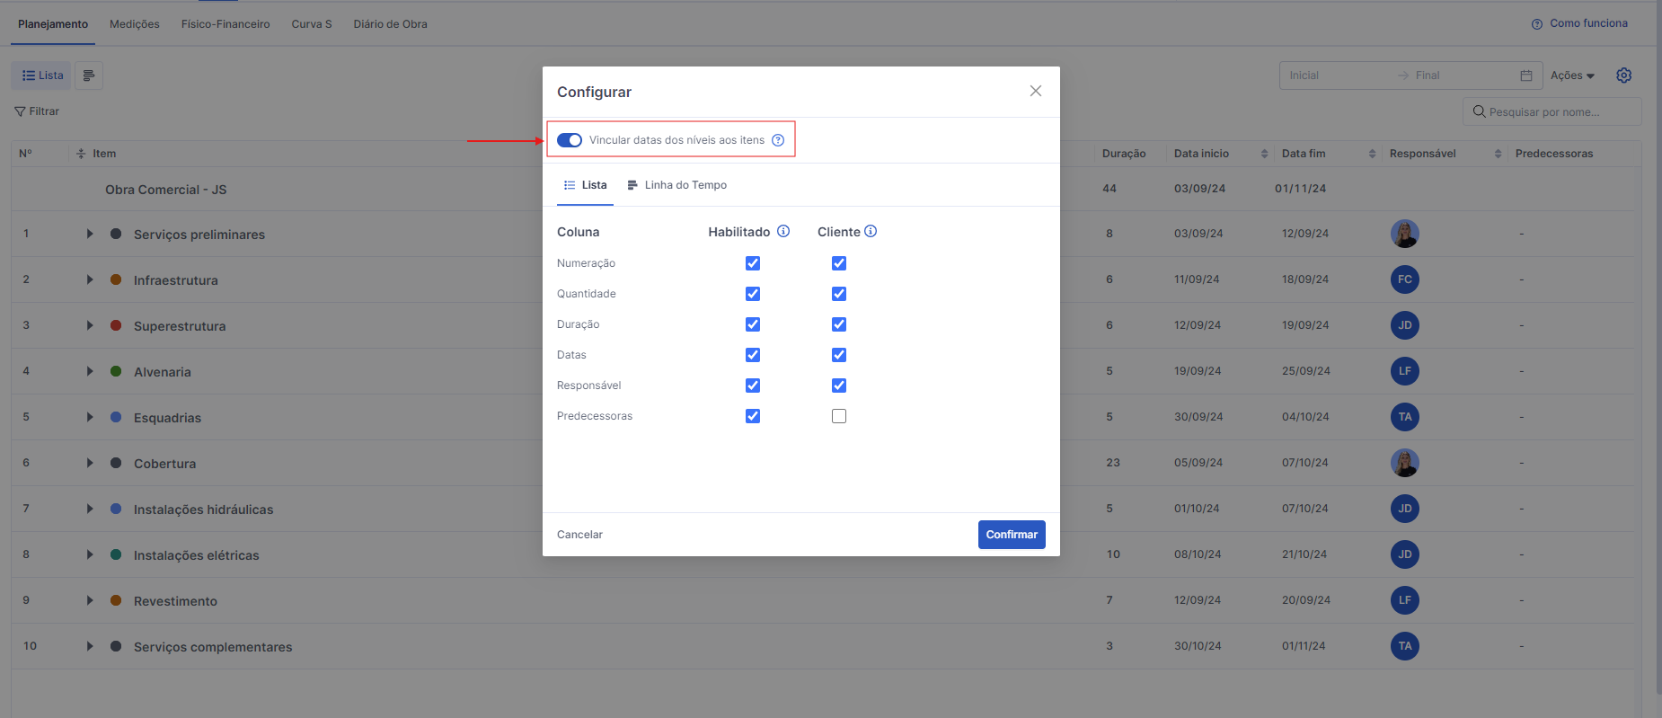Click the settings gear icon
The height and width of the screenshot is (718, 1662).
click(1623, 75)
